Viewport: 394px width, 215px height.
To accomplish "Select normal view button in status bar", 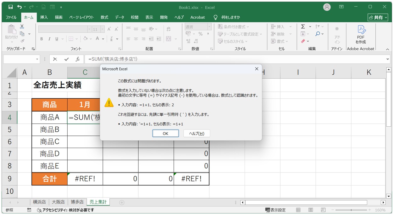I will click(298, 210).
